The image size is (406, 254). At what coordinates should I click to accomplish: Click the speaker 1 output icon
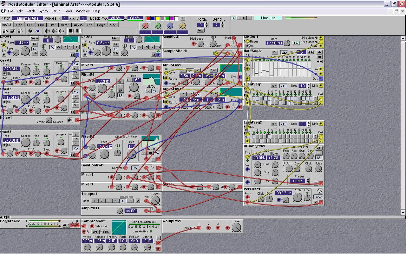(x=48, y=31)
